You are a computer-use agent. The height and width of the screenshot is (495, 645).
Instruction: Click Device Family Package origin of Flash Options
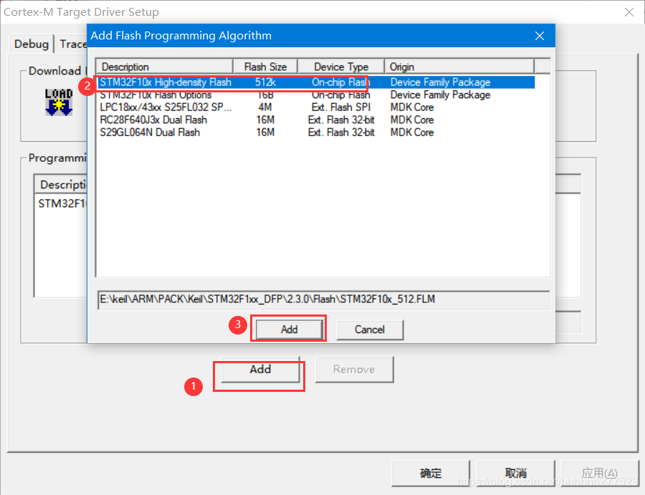(440, 95)
